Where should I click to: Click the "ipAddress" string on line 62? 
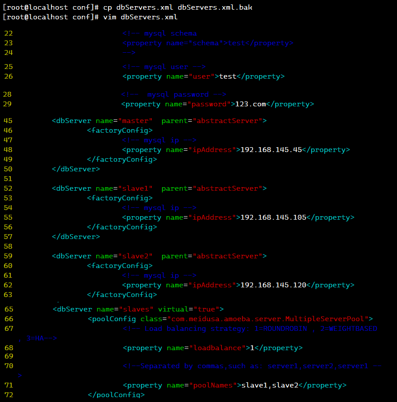coord(212,285)
